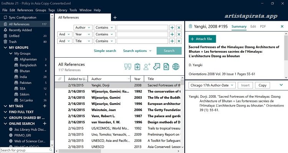The width and height of the screenshot is (288, 153).
Task: Click the Share Library person-plus icon
Action: 147,67
